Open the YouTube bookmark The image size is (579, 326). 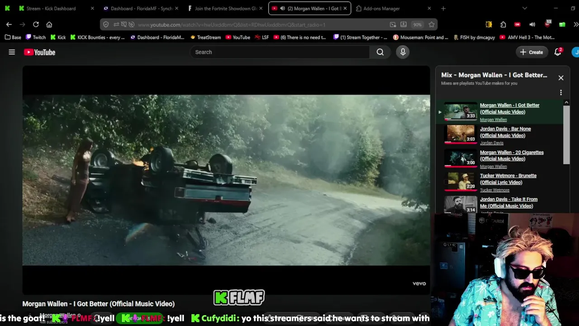[x=237, y=38]
